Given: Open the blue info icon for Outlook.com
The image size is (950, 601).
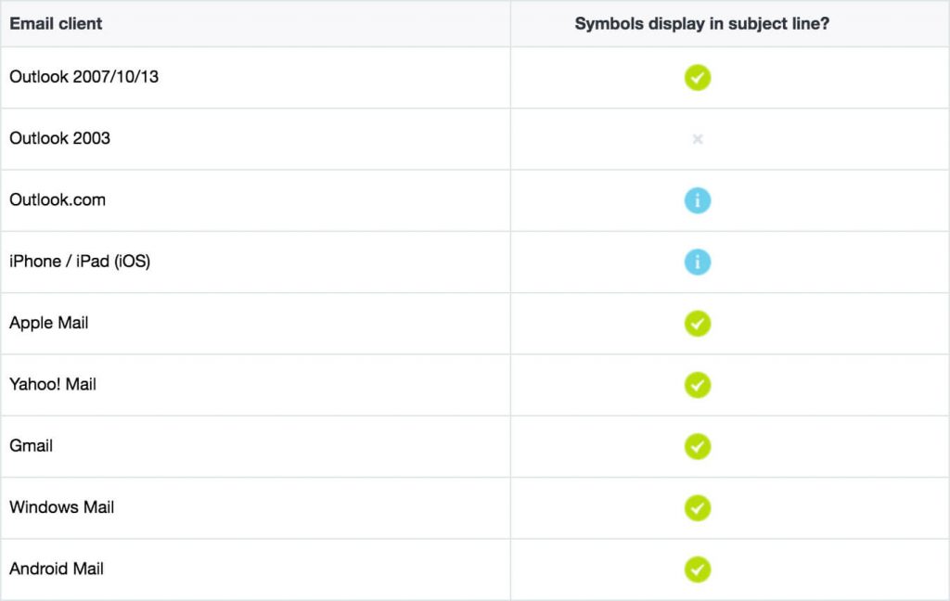Looking at the screenshot, I should pos(697,199).
